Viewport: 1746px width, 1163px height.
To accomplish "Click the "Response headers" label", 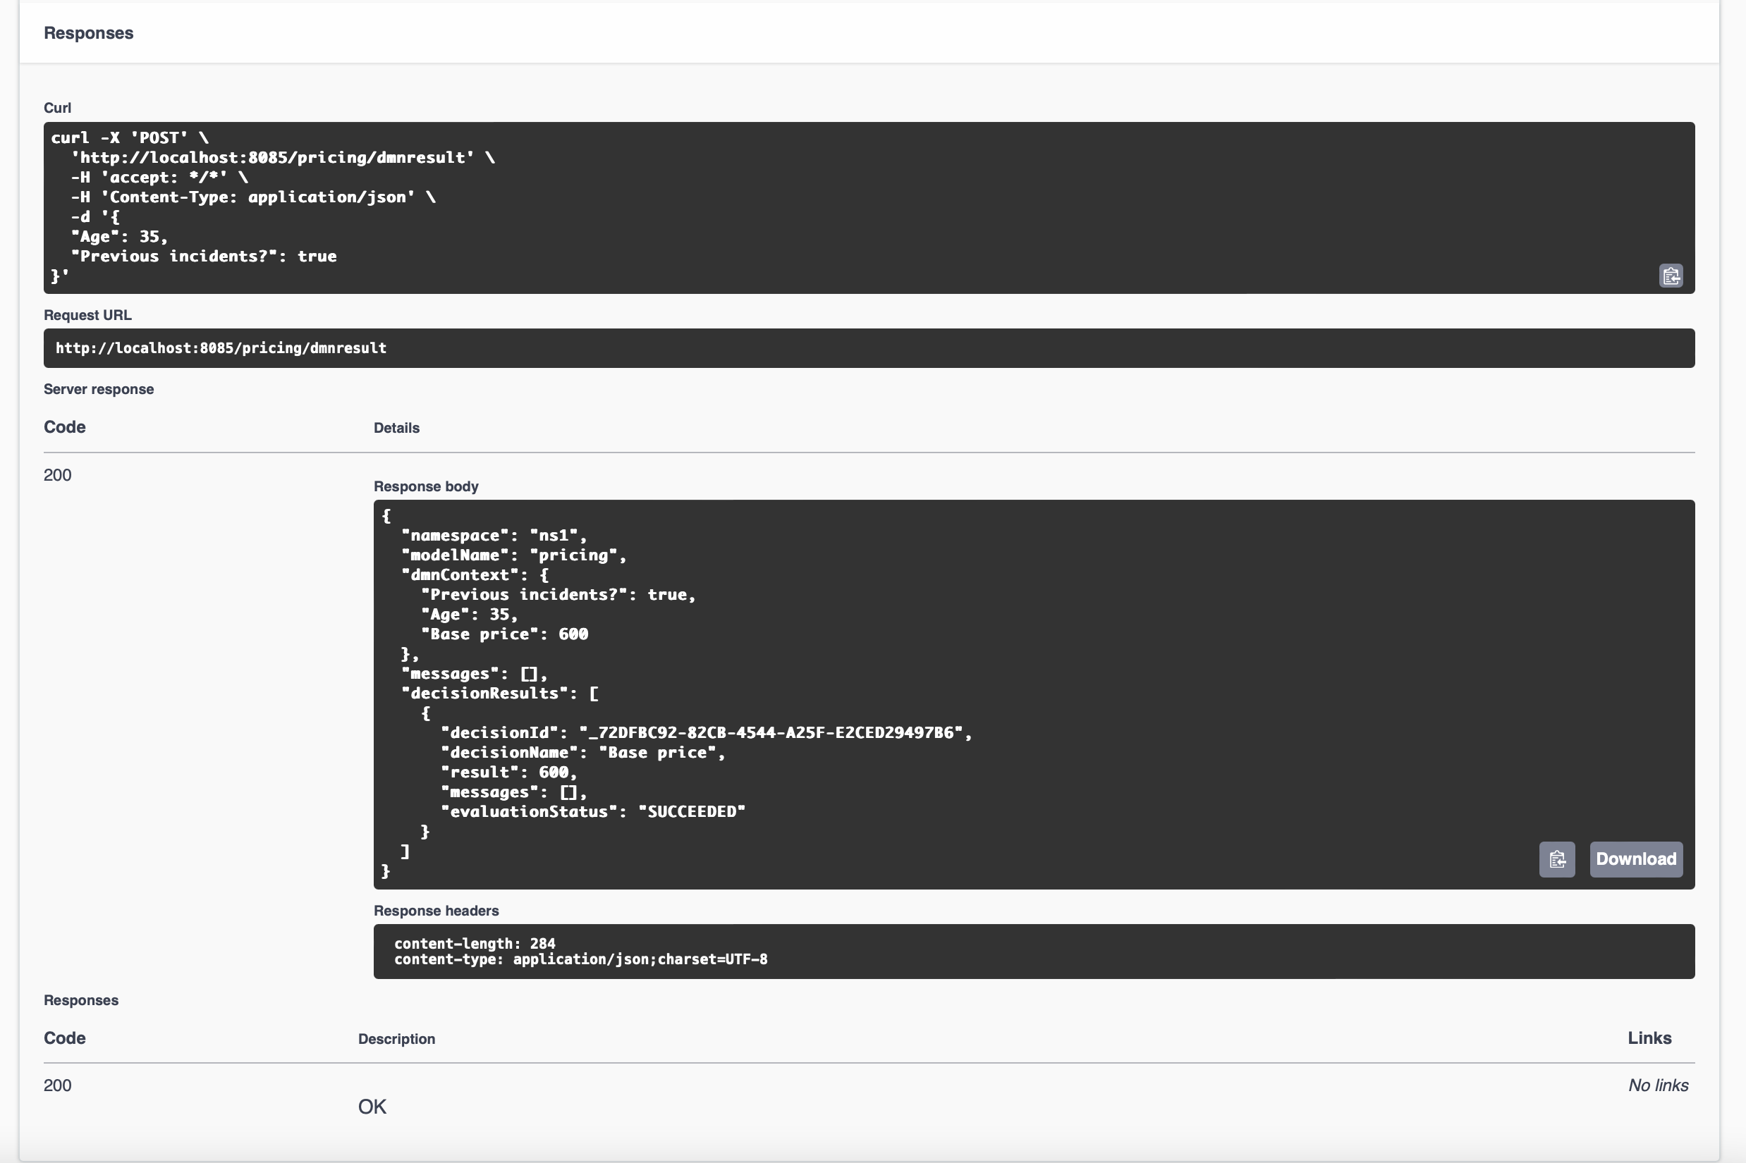I will (436, 911).
